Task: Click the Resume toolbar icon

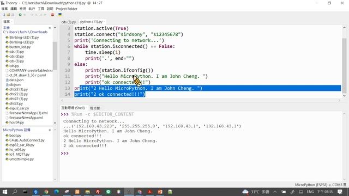Action: pos(45,15)
